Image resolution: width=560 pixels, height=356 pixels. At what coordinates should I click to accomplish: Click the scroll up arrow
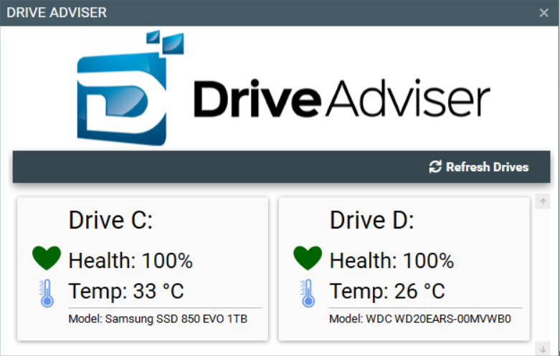[543, 201]
